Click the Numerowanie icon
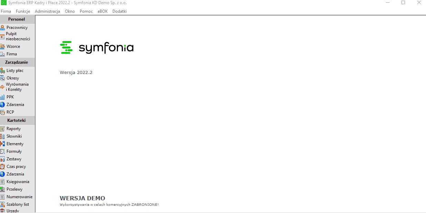 (x=2, y=197)
